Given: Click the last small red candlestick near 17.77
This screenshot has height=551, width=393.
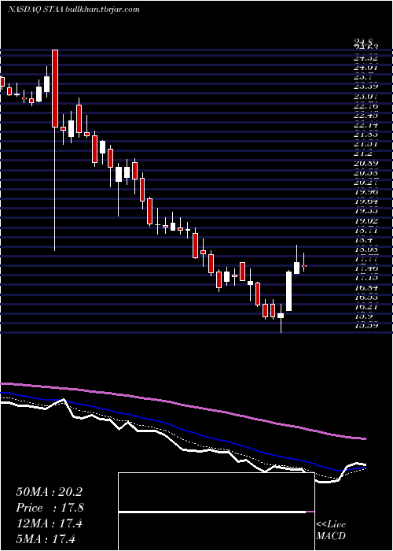Looking at the screenshot, I should click(x=304, y=266).
